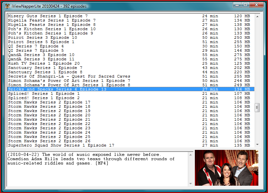Select Simon Schama's Power Of Art Episode 8
This screenshot has height=193, width=268.
(131, 85)
